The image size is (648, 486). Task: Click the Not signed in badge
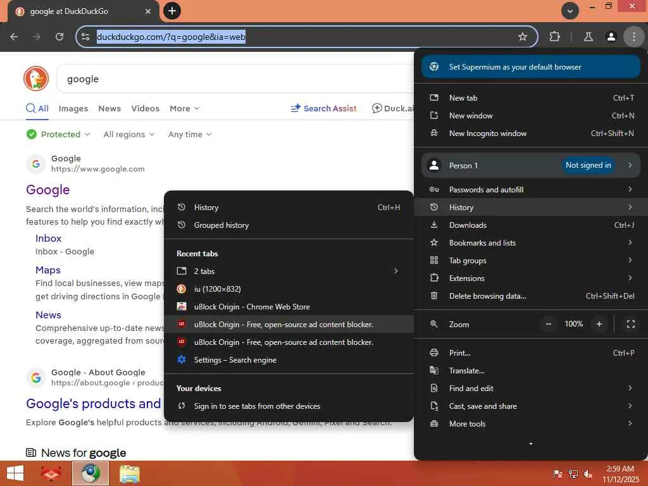point(588,165)
